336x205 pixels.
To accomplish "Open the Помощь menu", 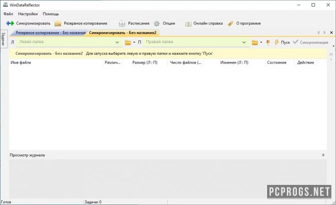I will 51,14.
